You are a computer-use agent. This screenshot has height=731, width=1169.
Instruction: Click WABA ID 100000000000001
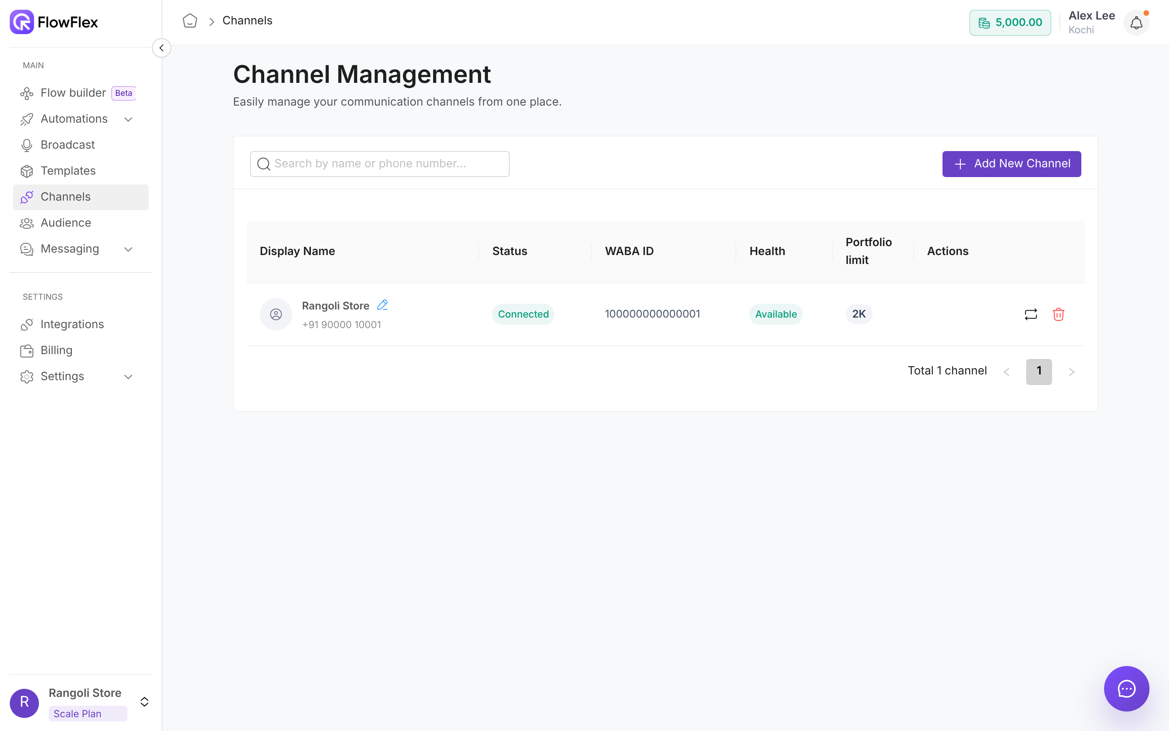652,314
